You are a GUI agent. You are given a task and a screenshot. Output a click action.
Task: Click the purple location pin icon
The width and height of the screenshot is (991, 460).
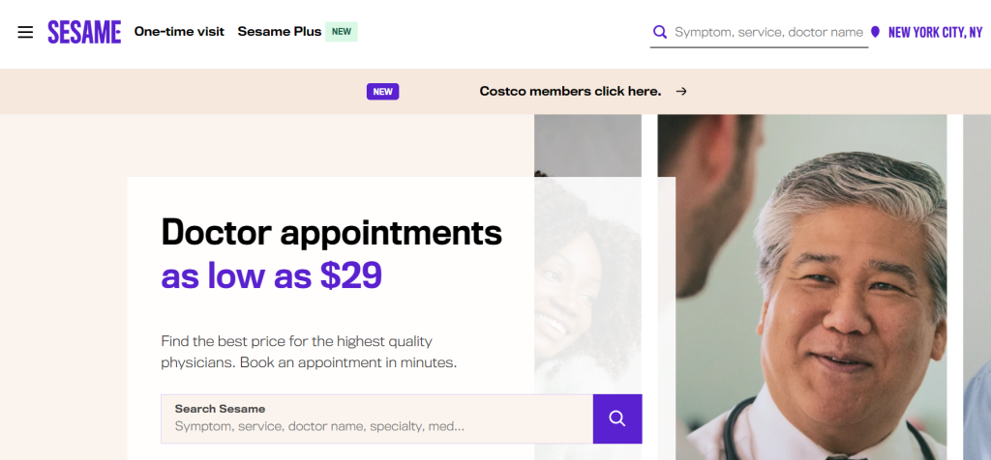pos(875,32)
